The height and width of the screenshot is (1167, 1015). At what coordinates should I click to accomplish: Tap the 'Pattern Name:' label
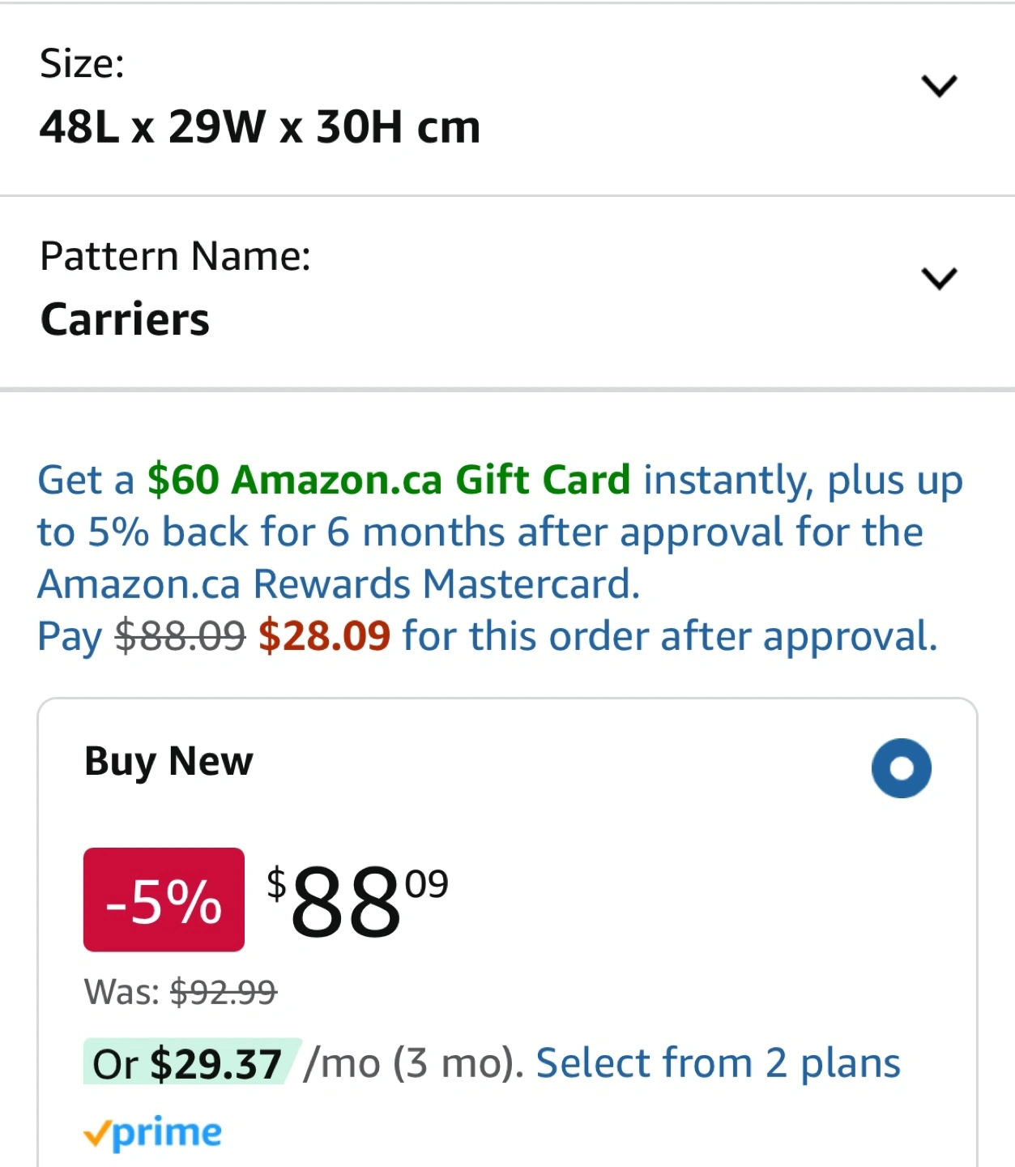click(175, 256)
